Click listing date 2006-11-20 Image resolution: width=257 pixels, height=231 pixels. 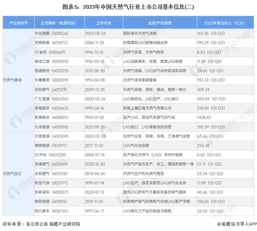[94, 43]
